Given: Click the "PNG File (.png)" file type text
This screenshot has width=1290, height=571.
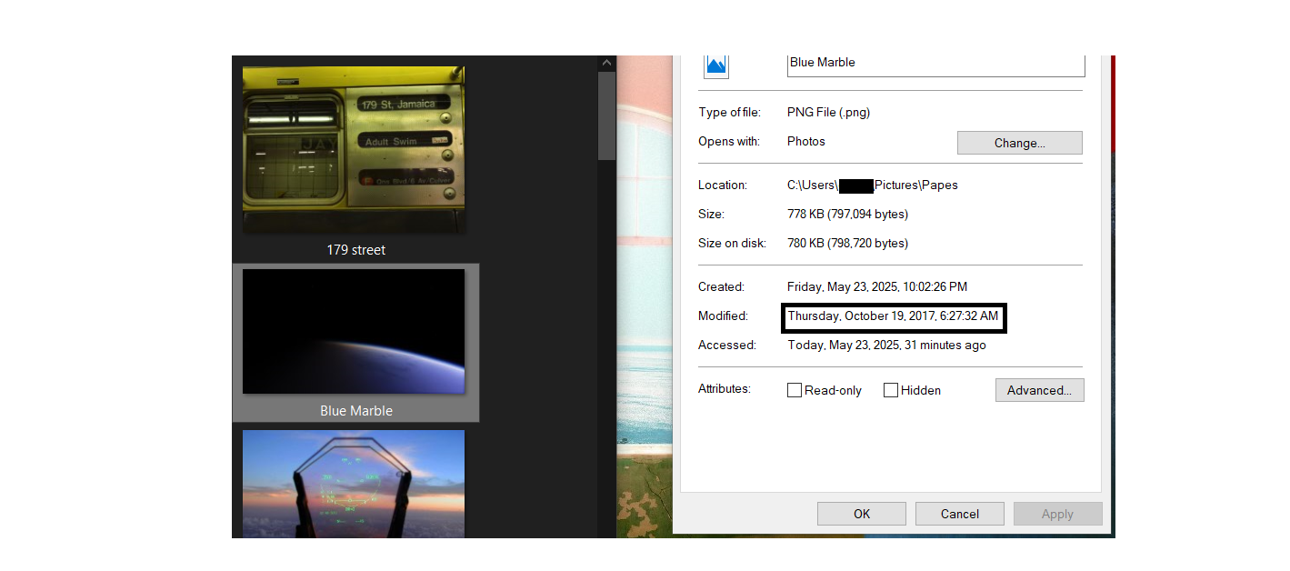Looking at the screenshot, I should pyautogui.click(x=828, y=113).
